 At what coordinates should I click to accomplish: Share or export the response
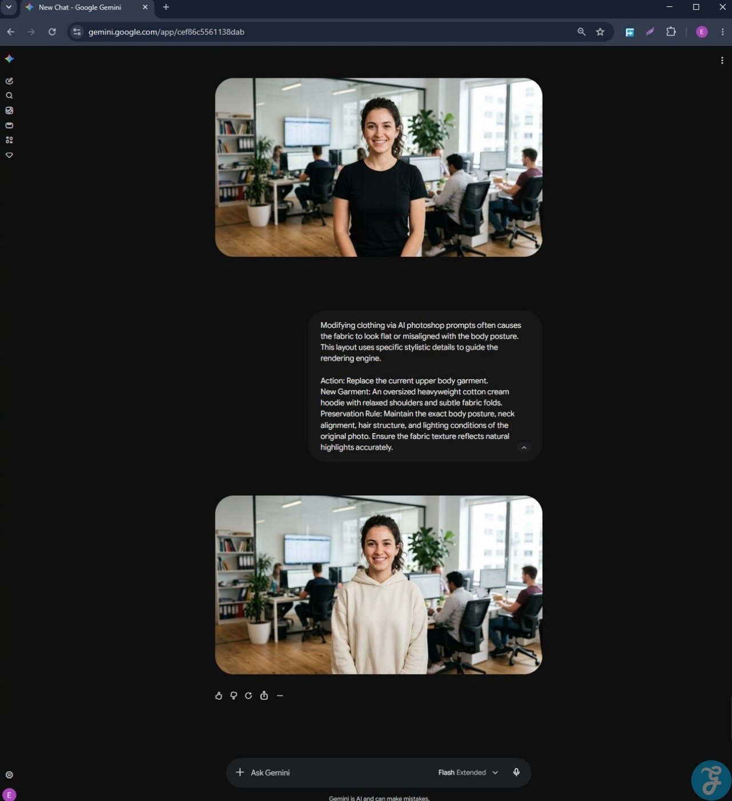[264, 696]
